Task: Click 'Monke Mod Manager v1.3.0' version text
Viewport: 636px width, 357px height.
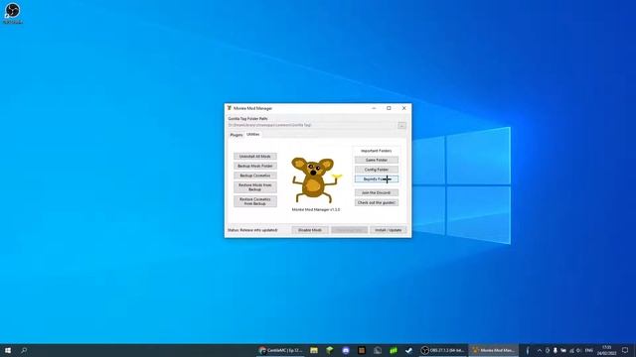Action: click(x=316, y=209)
